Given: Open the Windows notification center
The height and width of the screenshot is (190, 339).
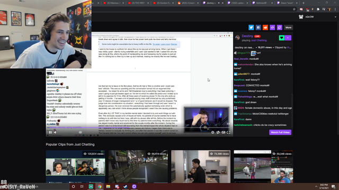Looking at the screenshot, I should click(333, 186).
